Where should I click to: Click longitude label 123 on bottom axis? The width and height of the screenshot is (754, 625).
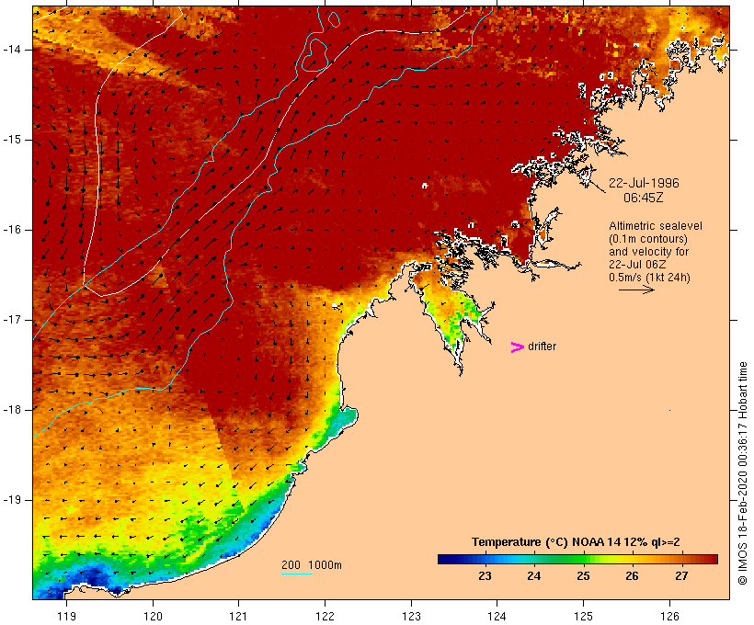(x=411, y=616)
